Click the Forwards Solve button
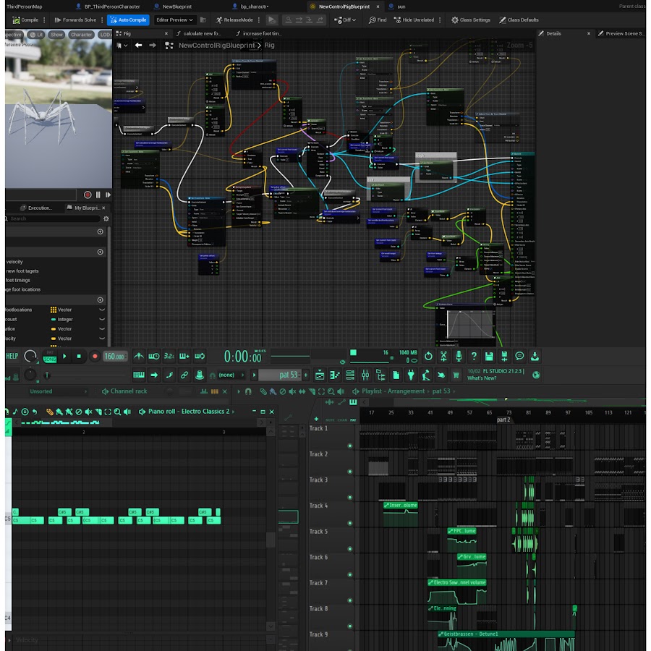The height and width of the screenshot is (651, 651). pos(75,20)
